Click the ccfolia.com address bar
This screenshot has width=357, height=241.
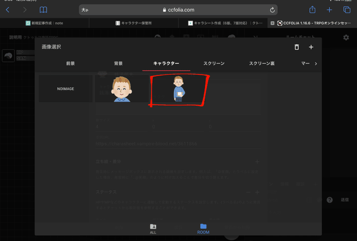[178, 10]
